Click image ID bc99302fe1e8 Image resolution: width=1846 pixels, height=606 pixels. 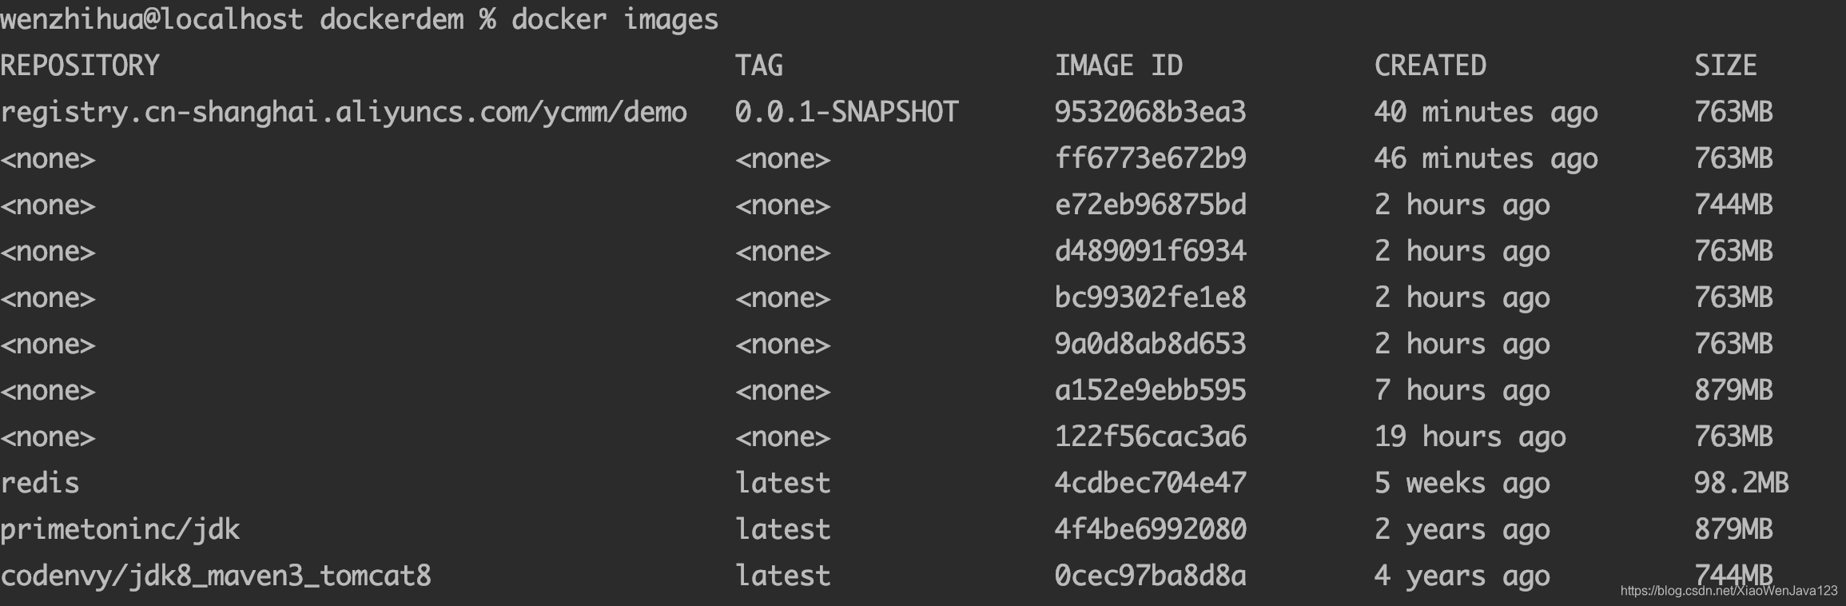pos(1151,297)
